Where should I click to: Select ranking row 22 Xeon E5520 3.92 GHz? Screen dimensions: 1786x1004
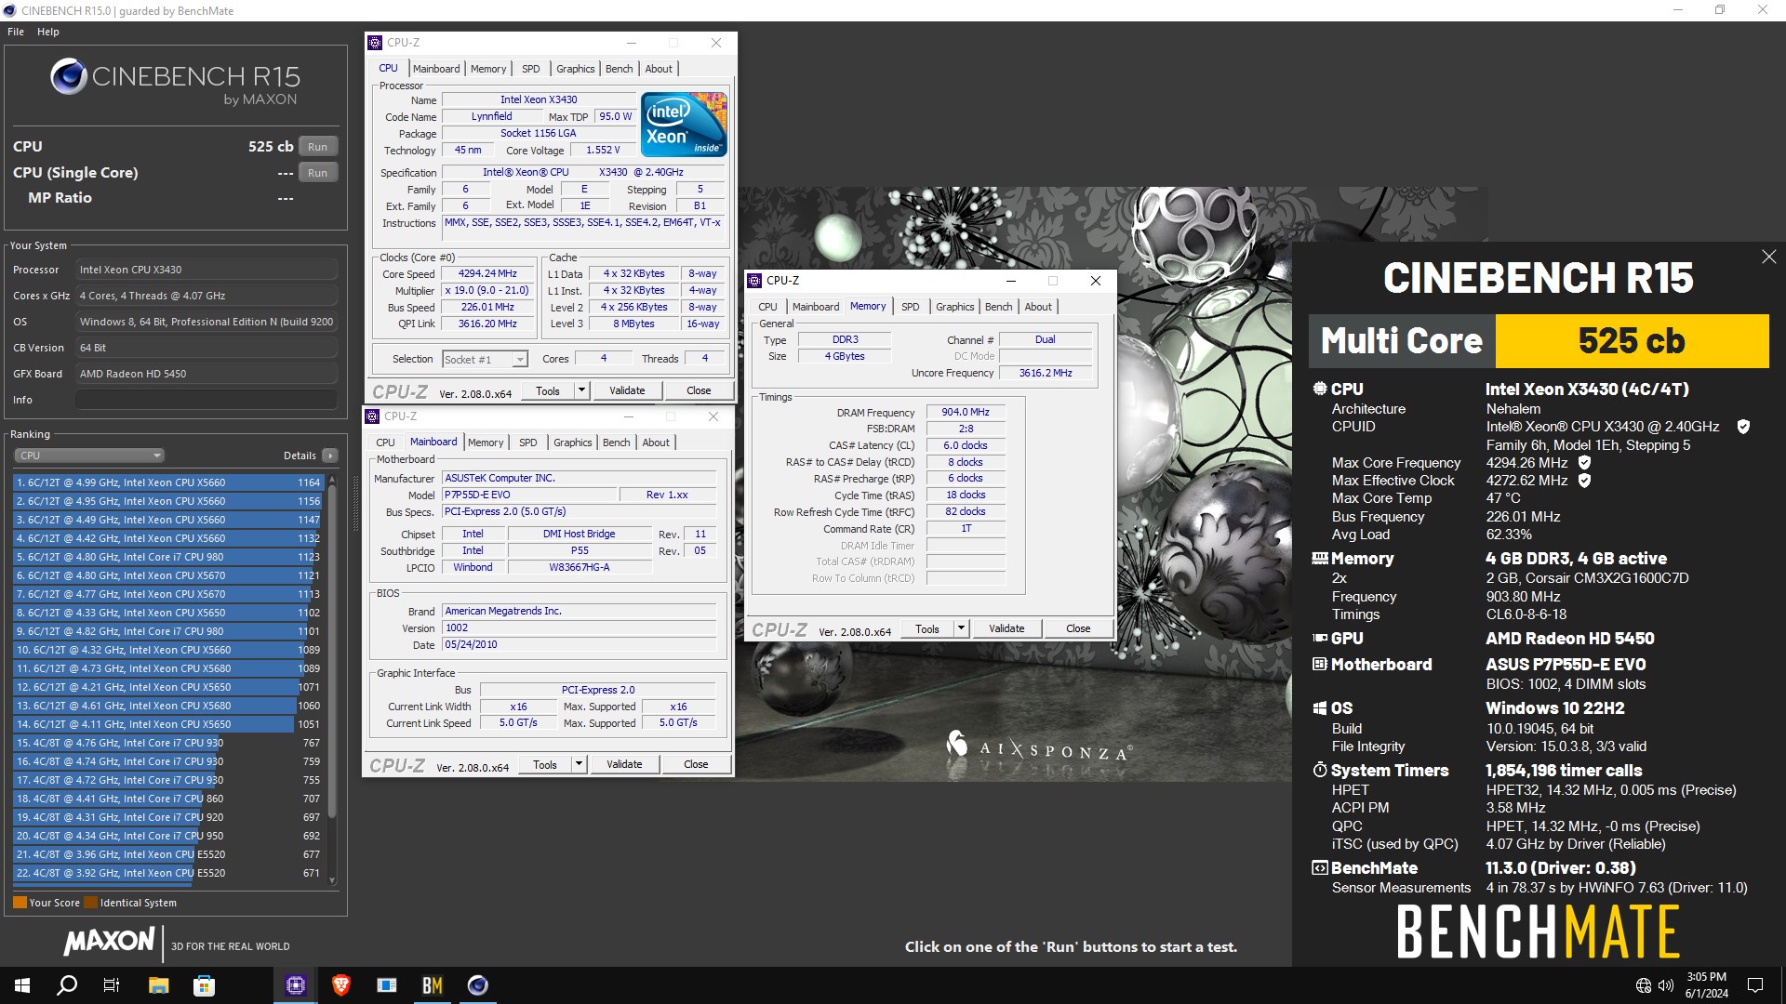click(168, 873)
